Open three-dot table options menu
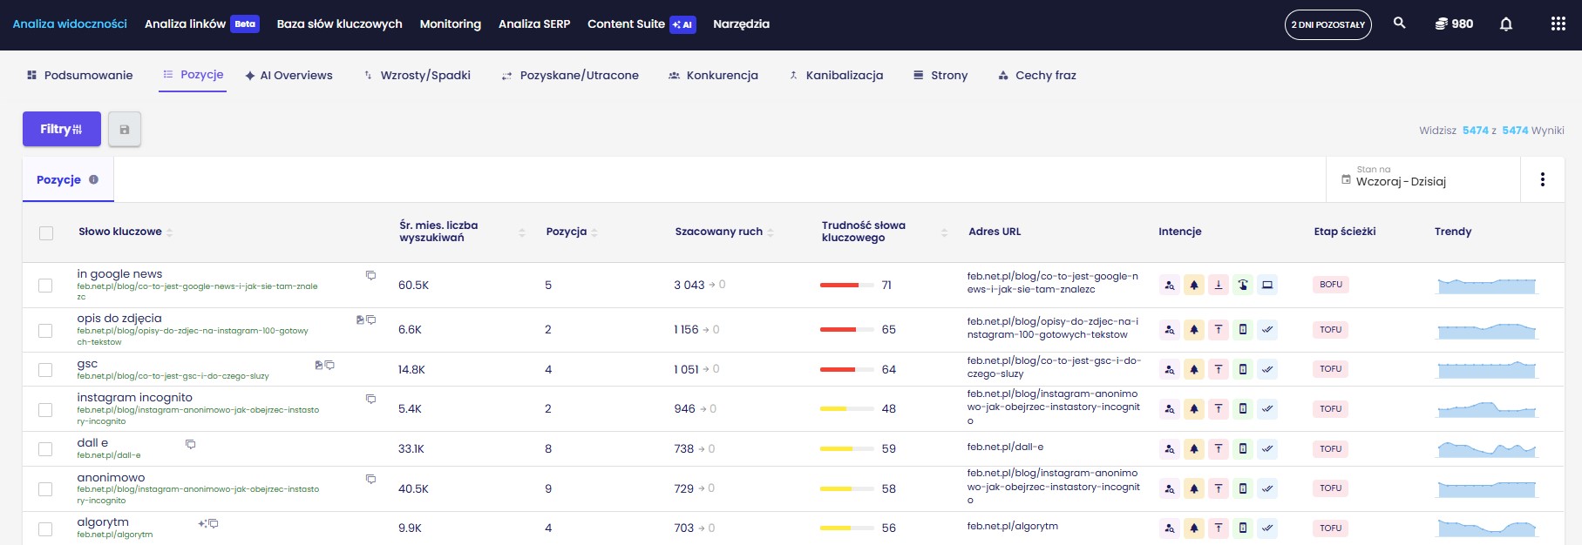The height and width of the screenshot is (545, 1582). tap(1542, 179)
